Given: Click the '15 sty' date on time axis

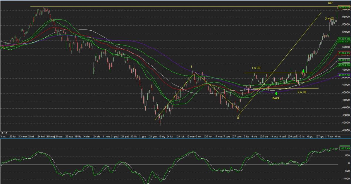Looking at the screenshot, I should coord(162,136).
